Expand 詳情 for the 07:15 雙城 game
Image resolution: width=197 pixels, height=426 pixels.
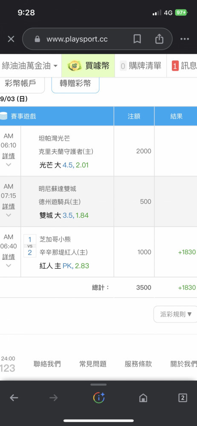[x=9, y=207]
